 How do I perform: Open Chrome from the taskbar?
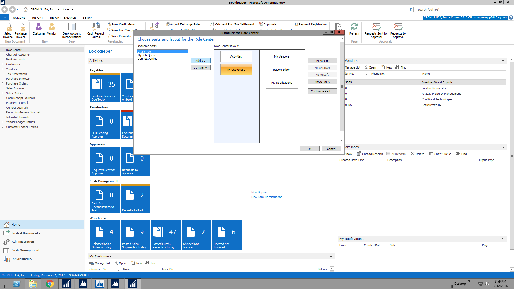[x=50, y=284]
